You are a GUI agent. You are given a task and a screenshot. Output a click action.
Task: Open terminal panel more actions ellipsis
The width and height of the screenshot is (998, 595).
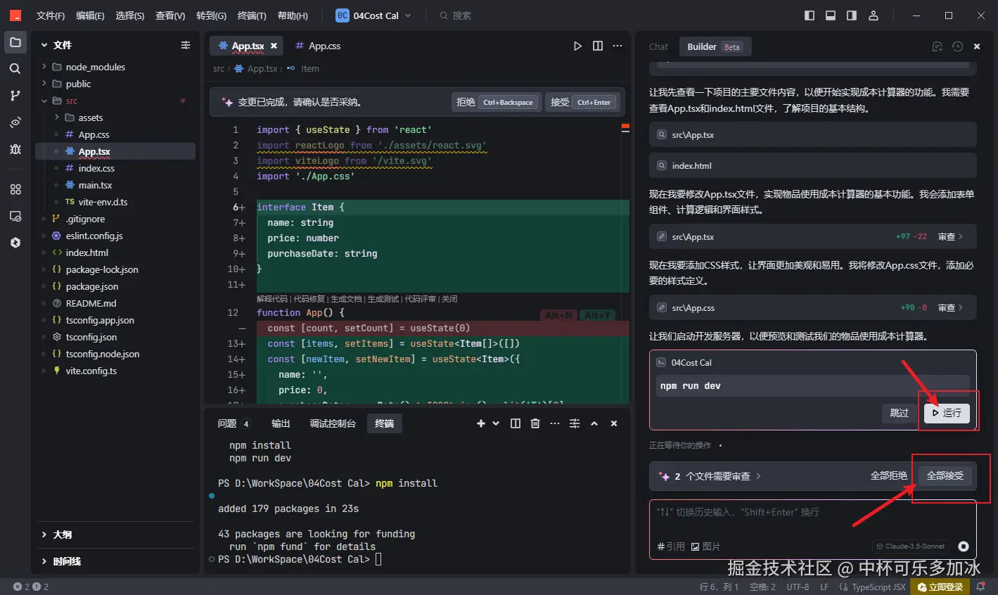click(x=555, y=423)
